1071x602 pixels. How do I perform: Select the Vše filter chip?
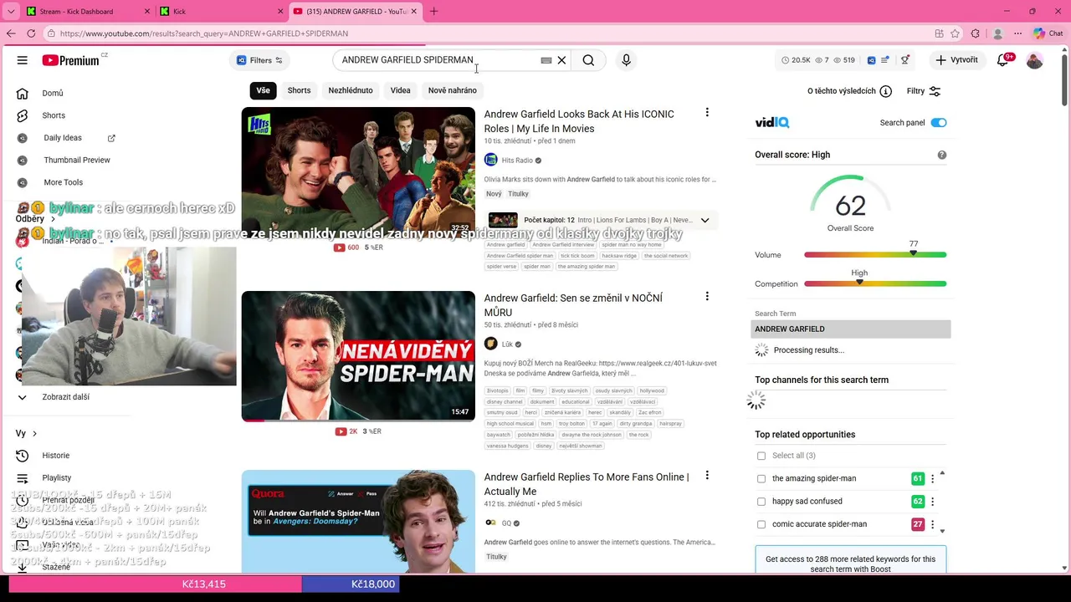[263, 90]
